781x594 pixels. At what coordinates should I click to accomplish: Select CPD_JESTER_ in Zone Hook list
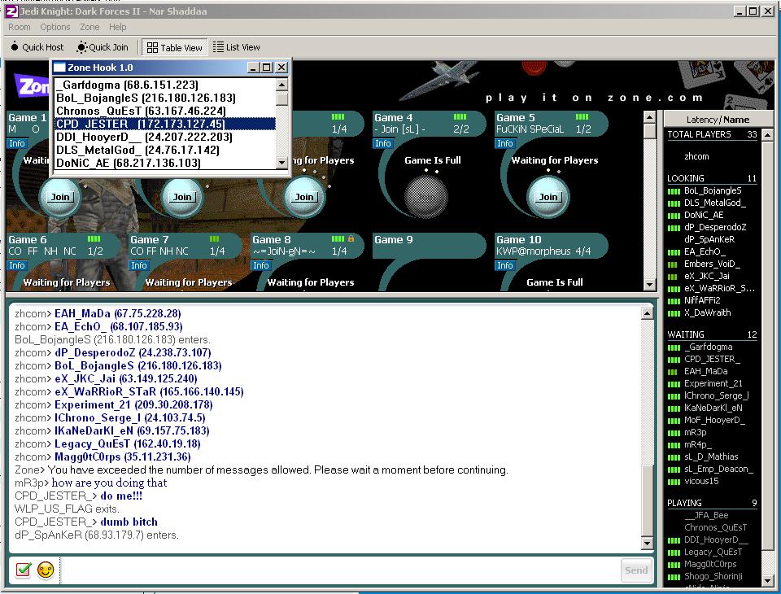click(x=165, y=124)
